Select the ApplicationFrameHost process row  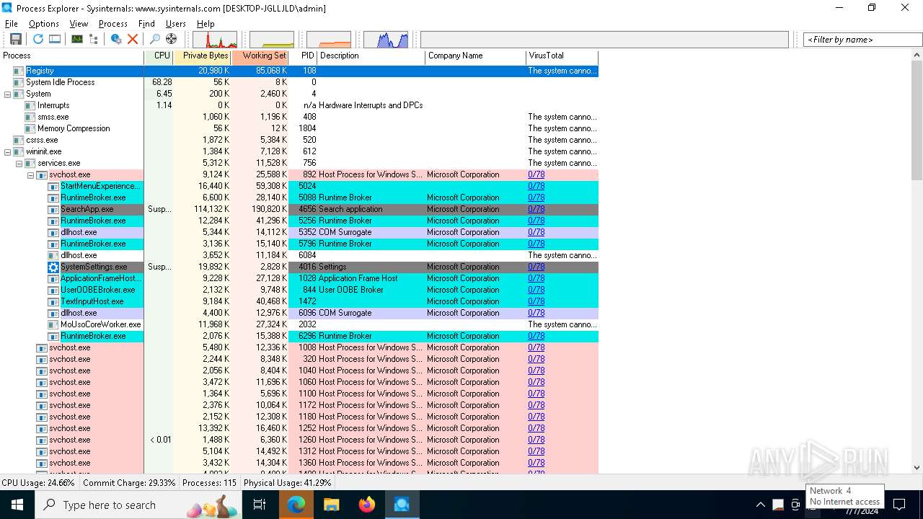click(299, 278)
